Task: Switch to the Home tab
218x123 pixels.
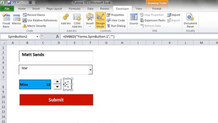Action: [22, 9]
